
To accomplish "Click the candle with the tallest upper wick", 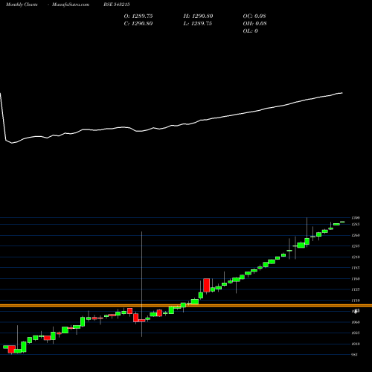I will (x=142, y=321).
